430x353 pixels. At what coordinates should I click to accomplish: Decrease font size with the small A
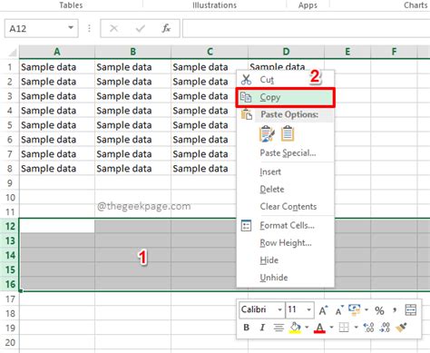click(339, 310)
